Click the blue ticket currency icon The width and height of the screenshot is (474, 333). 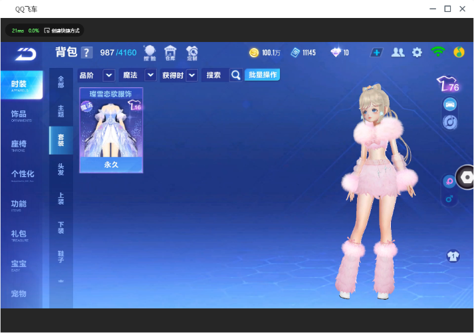click(x=295, y=53)
